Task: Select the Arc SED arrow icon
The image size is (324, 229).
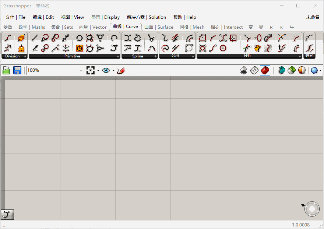Action: tap(114, 48)
